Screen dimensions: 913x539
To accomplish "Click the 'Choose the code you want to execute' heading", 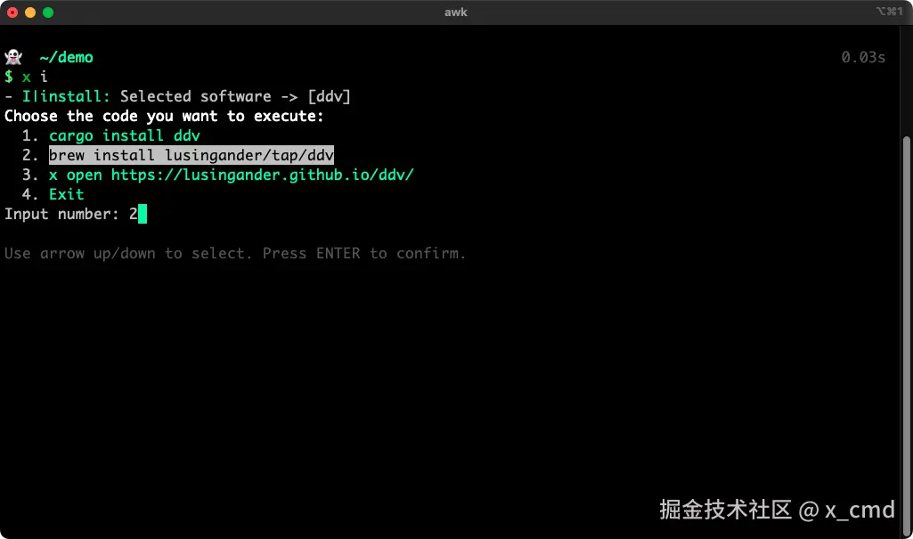I will click(164, 117).
